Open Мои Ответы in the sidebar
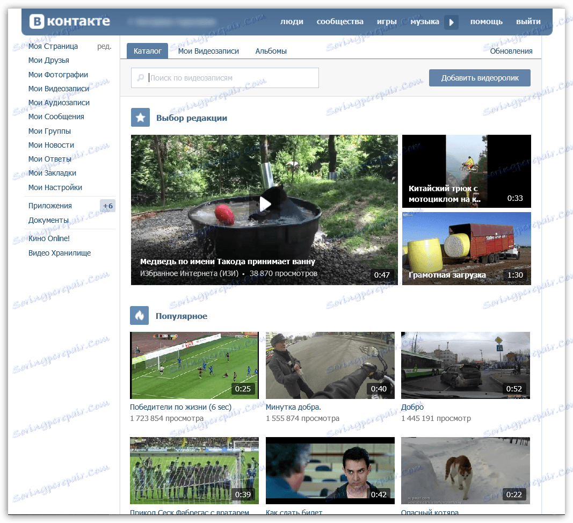Viewport: 573px width, 523px height. [50, 159]
